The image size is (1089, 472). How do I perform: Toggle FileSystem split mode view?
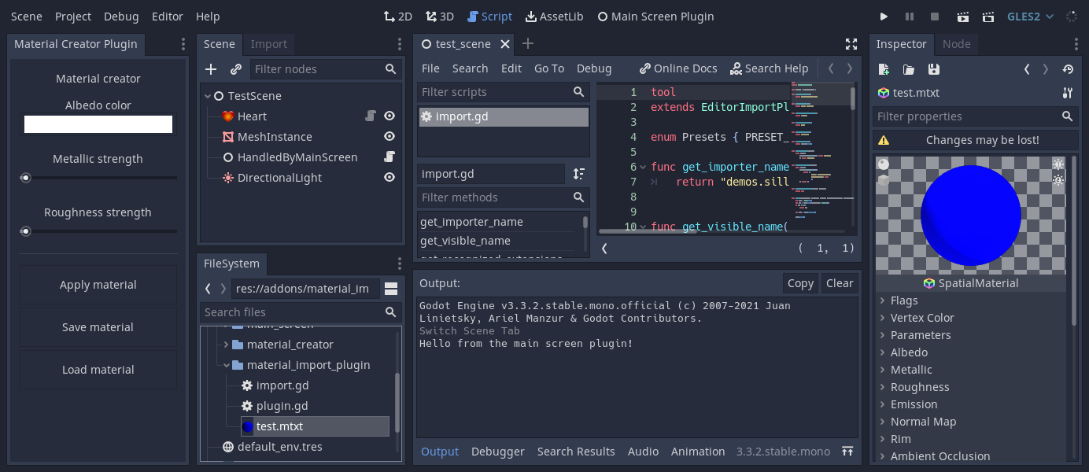tap(391, 289)
